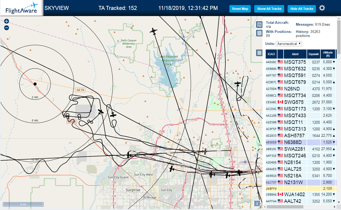Click the Show All Tracks button
341x210 pixels.
(x=269, y=9)
